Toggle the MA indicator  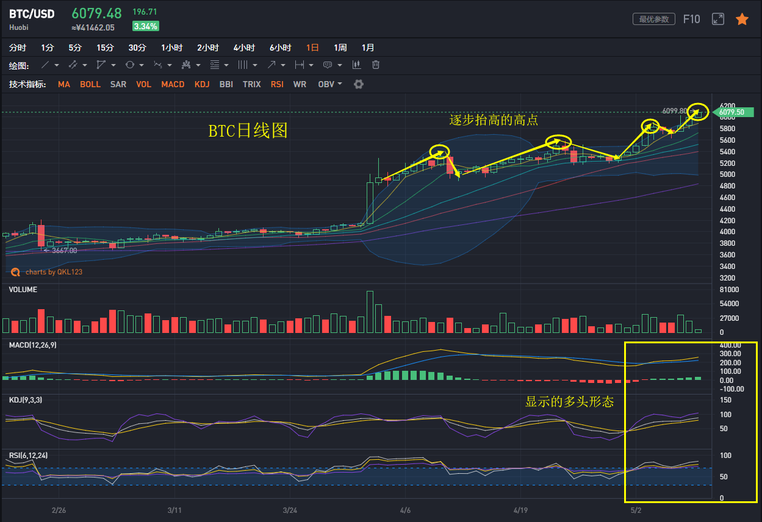[64, 84]
